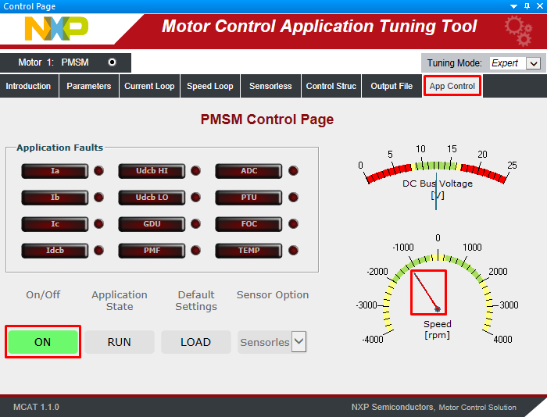The width and height of the screenshot is (547, 417).
Task: Toggle the RUN application state
Action: [119, 342]
